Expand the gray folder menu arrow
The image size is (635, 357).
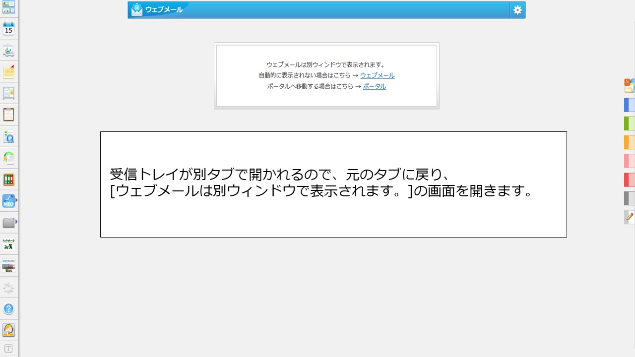point(17,222)
